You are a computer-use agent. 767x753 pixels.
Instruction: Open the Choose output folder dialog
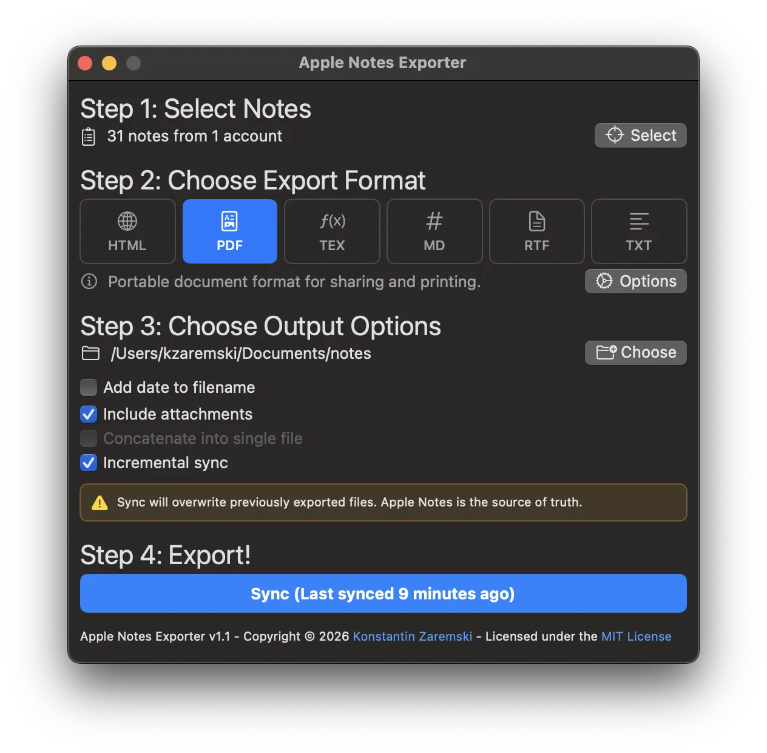[635, 352]
